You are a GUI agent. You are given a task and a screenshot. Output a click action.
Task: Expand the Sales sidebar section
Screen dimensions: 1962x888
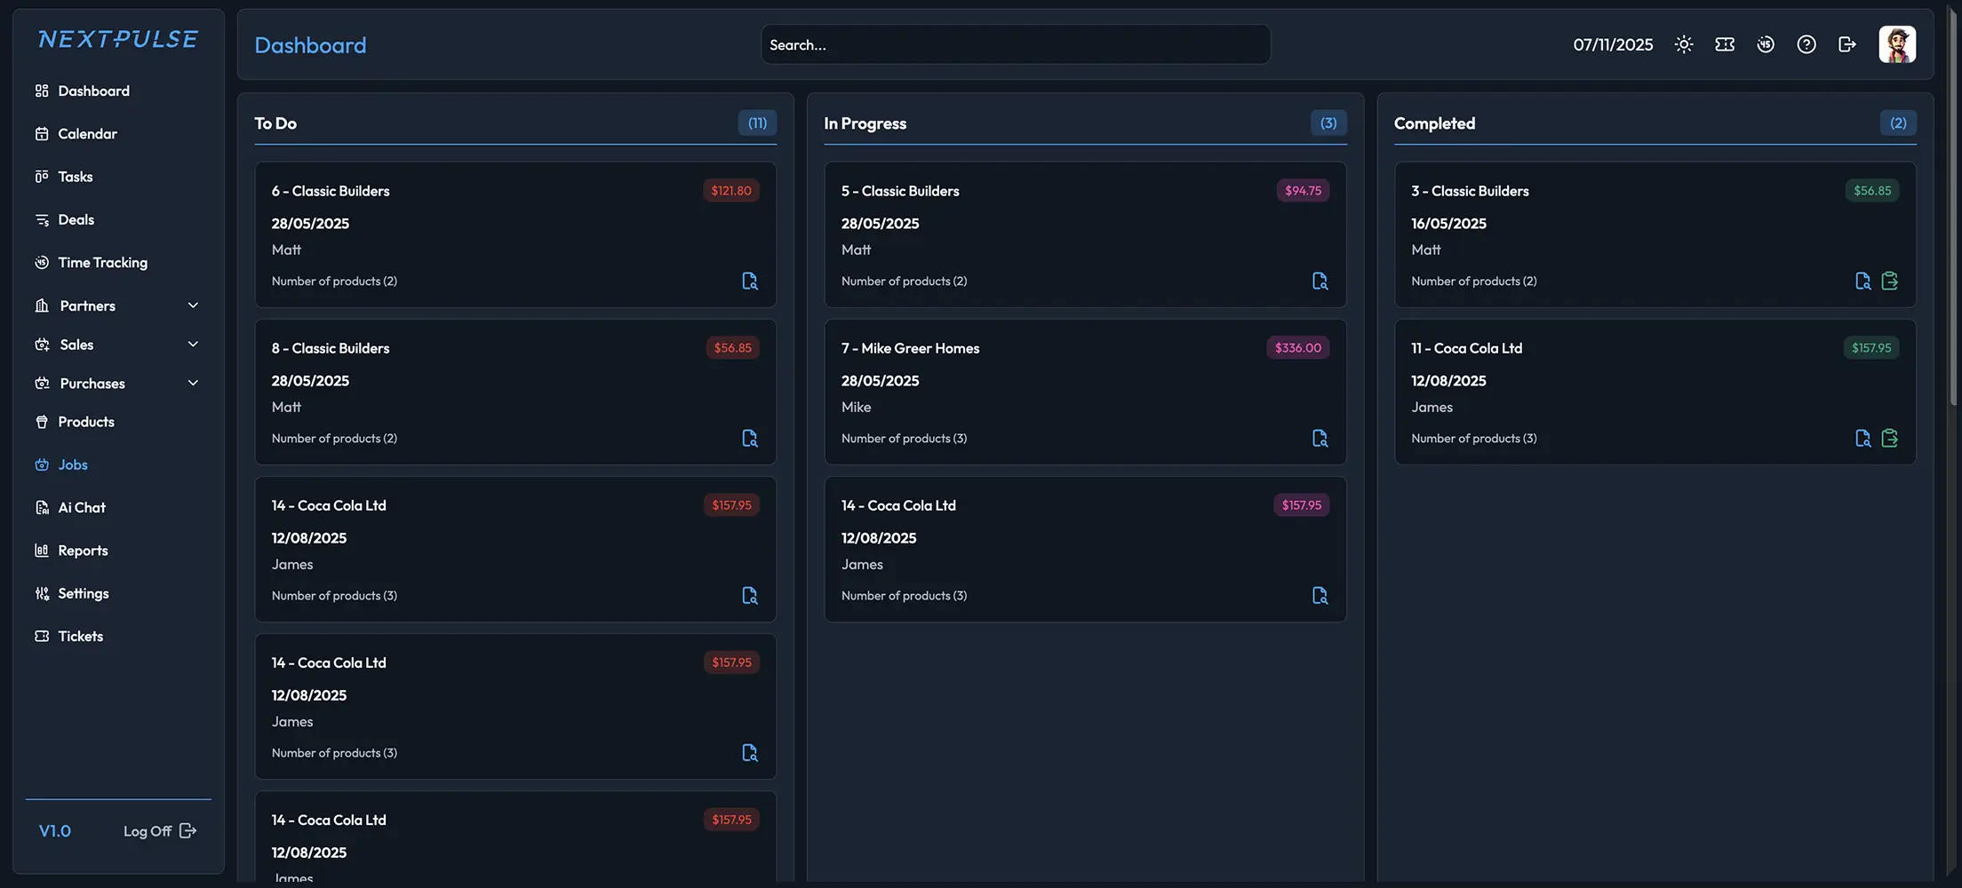coord(193,344)
